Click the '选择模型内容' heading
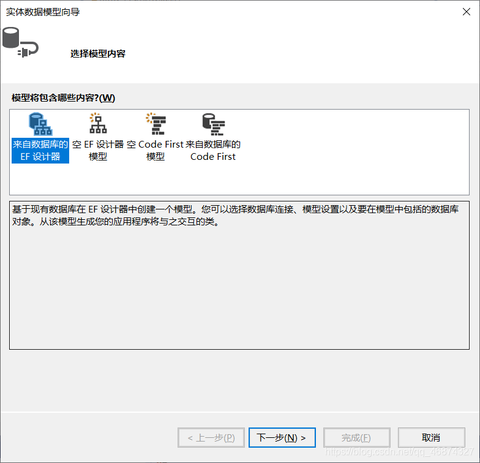 click(x=98, y=54)
